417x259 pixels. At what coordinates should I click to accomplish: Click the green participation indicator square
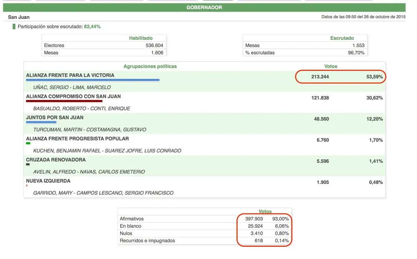(x=14, y=27)
